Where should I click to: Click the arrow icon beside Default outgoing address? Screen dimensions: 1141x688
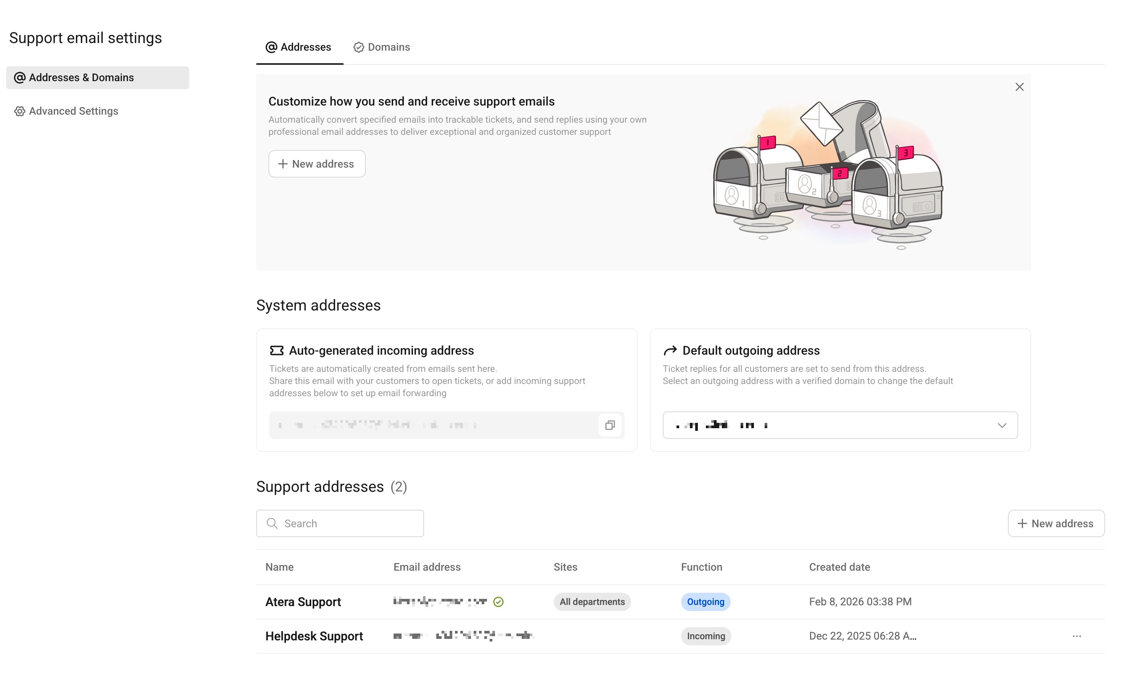670,351
